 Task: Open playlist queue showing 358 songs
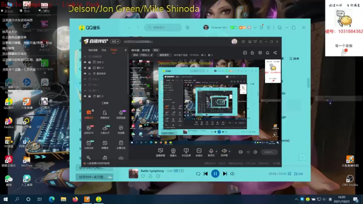click(x=298, y=174)
